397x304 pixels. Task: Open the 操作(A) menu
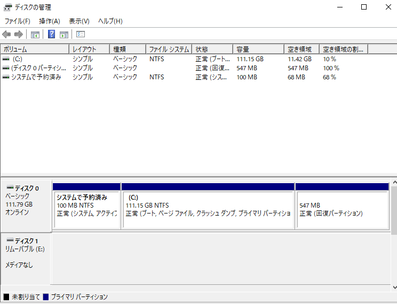50,21
